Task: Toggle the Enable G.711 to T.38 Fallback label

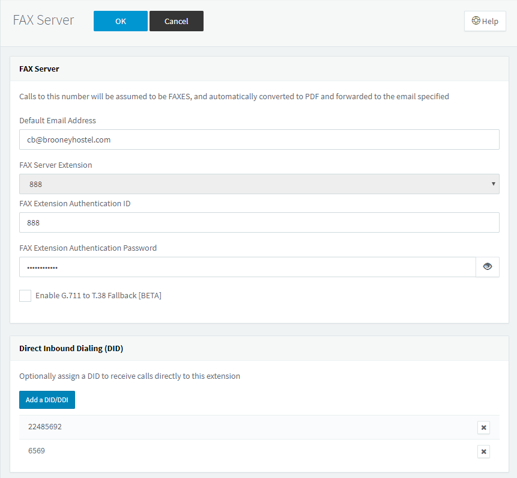Action: tap(98, 295)
